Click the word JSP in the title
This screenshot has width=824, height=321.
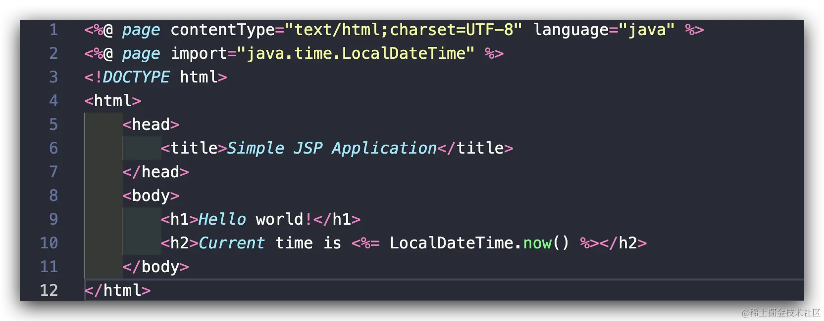point(308,148)
